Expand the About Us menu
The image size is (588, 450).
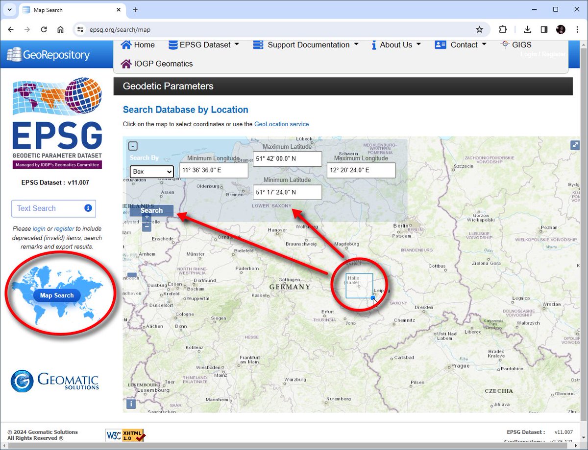click(x=396, y=45)
